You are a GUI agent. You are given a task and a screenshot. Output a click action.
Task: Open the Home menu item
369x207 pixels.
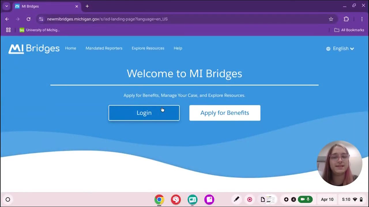(71, 48)
